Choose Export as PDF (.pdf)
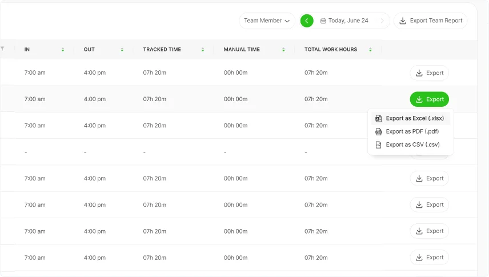 tap(411, 131)
